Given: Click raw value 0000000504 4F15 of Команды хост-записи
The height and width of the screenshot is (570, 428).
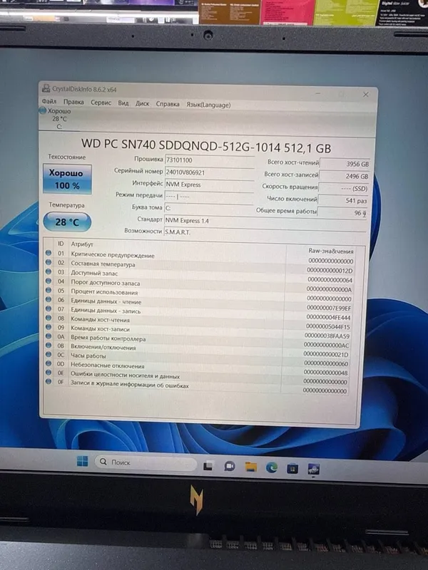Looking at the screenshot, I should coord(327,326).
